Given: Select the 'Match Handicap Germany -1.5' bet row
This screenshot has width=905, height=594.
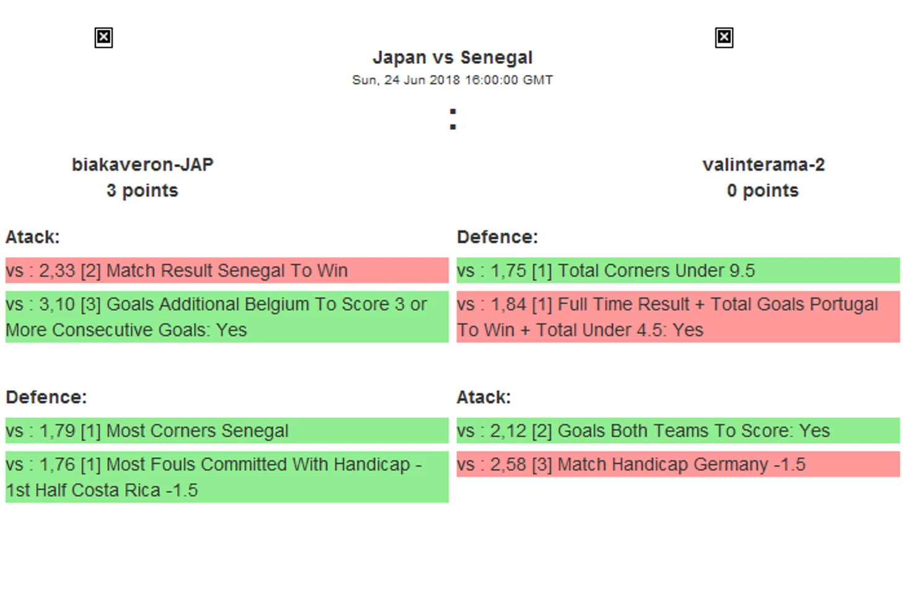Looking at the screenshot, I should point(678,465).
